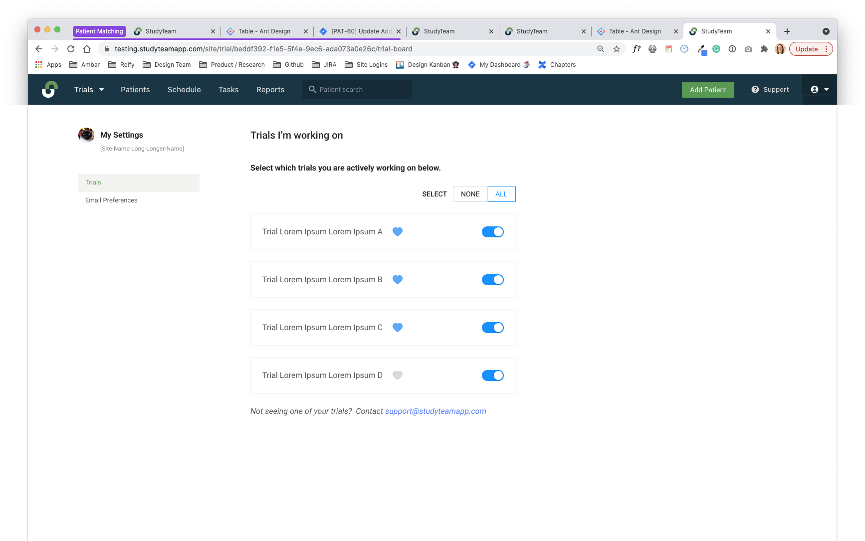Open the user account dropdown menu

tap(820, 90)
